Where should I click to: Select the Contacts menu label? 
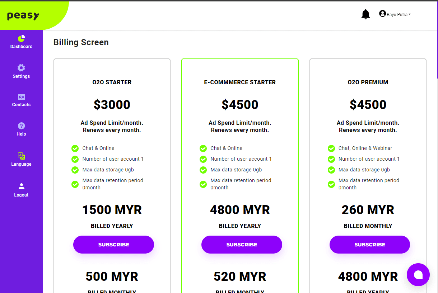[x=21, y=105]
